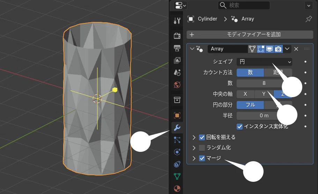Open the Object Data mesh tab
The height and width of the screenshot is (194, 318).
click(177, 176)
